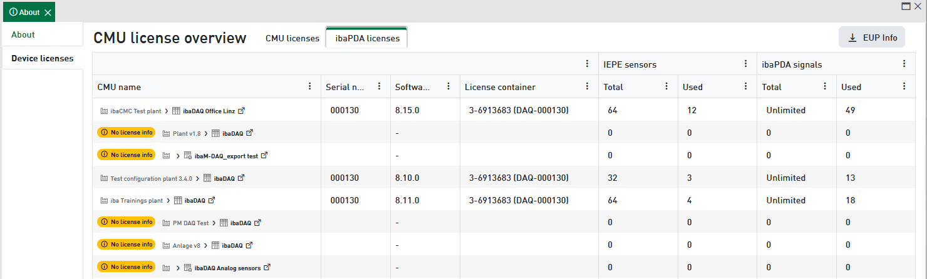Viewport: 927px width, 279px height.
Task: Click plant icon beside Anlage v8
Action: (166, 245)
